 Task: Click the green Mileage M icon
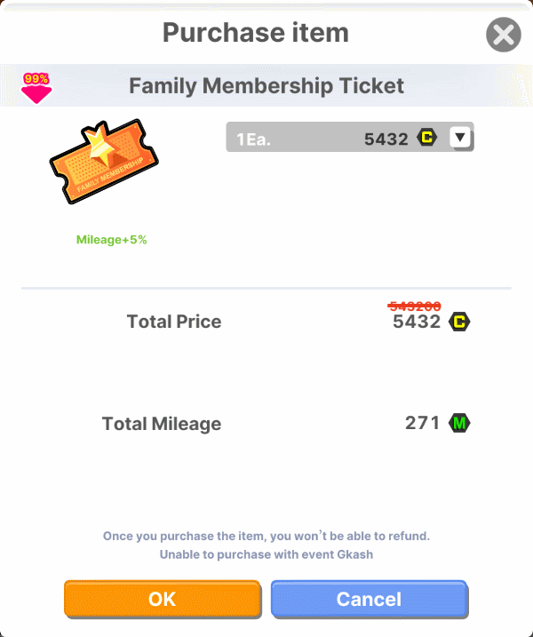459,423
